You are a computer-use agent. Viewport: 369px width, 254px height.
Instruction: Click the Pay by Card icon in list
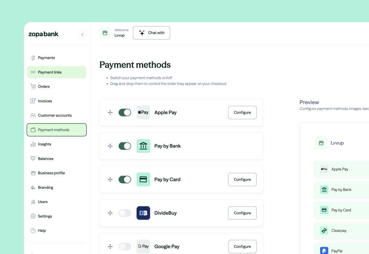pos(143,180)
